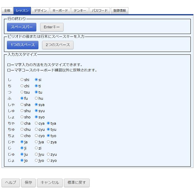Select the si radio option
This screenshot has height=195, width=195.
pyautogui.click(x=36, y=80)
